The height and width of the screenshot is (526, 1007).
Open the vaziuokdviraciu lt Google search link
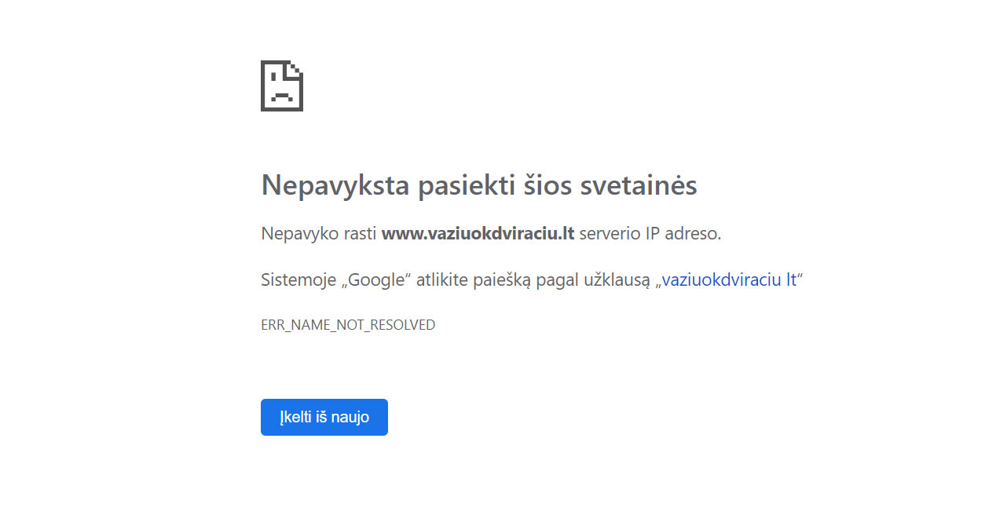(x=730, y=279)
